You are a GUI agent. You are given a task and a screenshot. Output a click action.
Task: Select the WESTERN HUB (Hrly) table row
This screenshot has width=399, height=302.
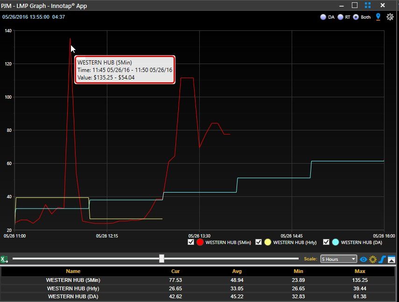click(x=198, y=288)
